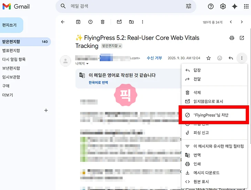Click the vertical scrollbar of message
This screenshot has width=251, height=190.
pyautogui.click(x=250, y=86)
